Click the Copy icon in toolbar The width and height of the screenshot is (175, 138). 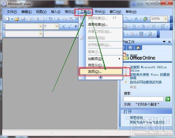[64, 19]
